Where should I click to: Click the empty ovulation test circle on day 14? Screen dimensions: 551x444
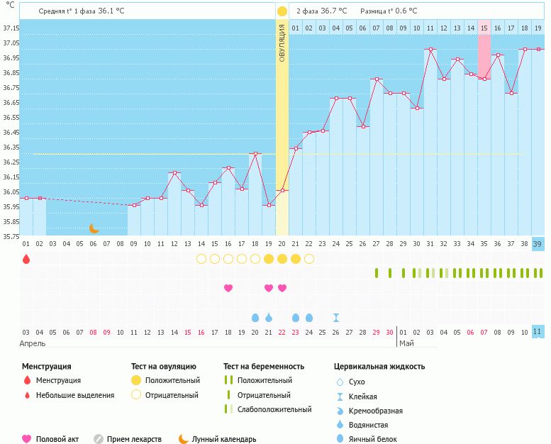tap(201, 259)
